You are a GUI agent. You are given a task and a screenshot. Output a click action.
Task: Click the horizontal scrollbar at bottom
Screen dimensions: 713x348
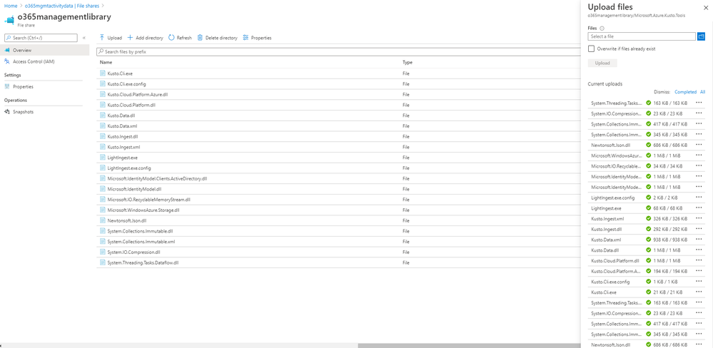pyautogui.click(x=470, y=345)
